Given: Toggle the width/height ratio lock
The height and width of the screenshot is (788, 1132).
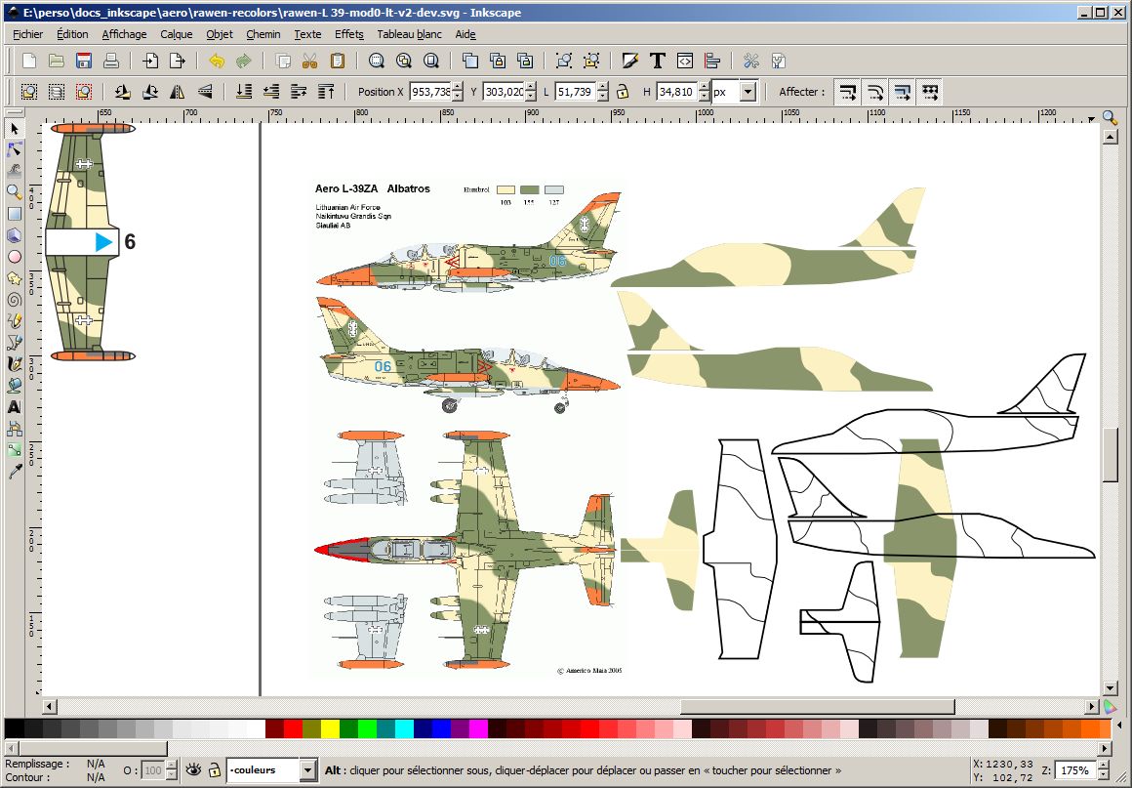Looking at the screenshot, I should [x=623, y=92].
